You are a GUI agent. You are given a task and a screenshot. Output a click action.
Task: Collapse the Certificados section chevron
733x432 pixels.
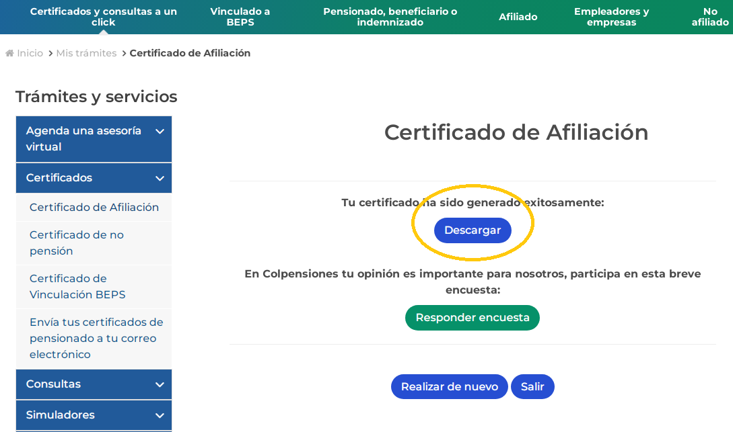[x=160, y=178]
